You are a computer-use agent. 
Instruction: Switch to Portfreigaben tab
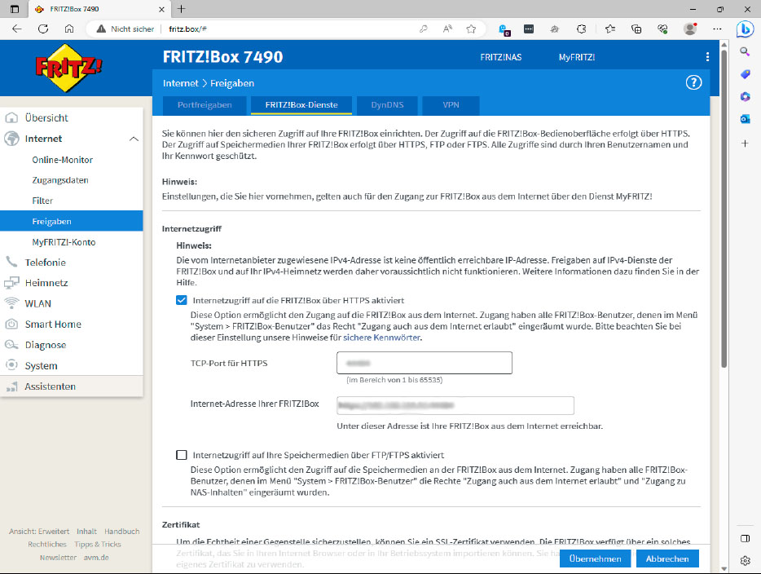pyautogui.click(x=205, y=105)
